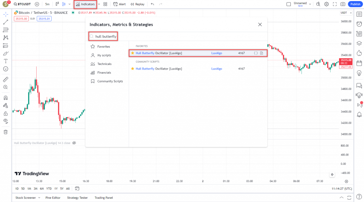Open the Stock Screener dropdown arrow
This screenshot has width=364, height=202.
(39, 198)
